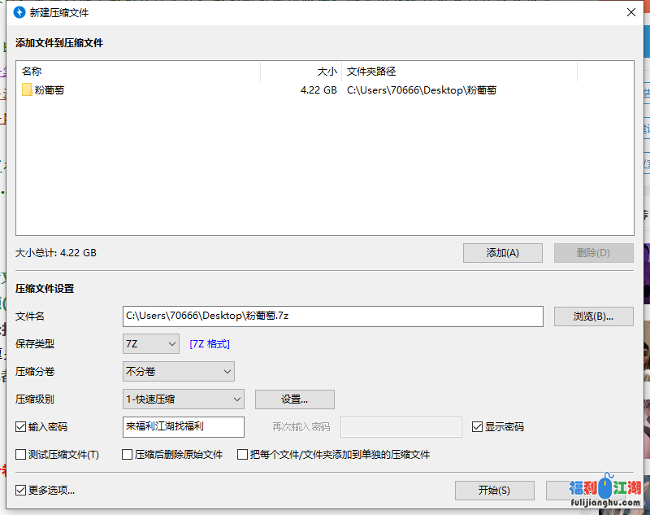Open compression 设置... button
Viewport: 650px width, 515px height.
[294, 399]
